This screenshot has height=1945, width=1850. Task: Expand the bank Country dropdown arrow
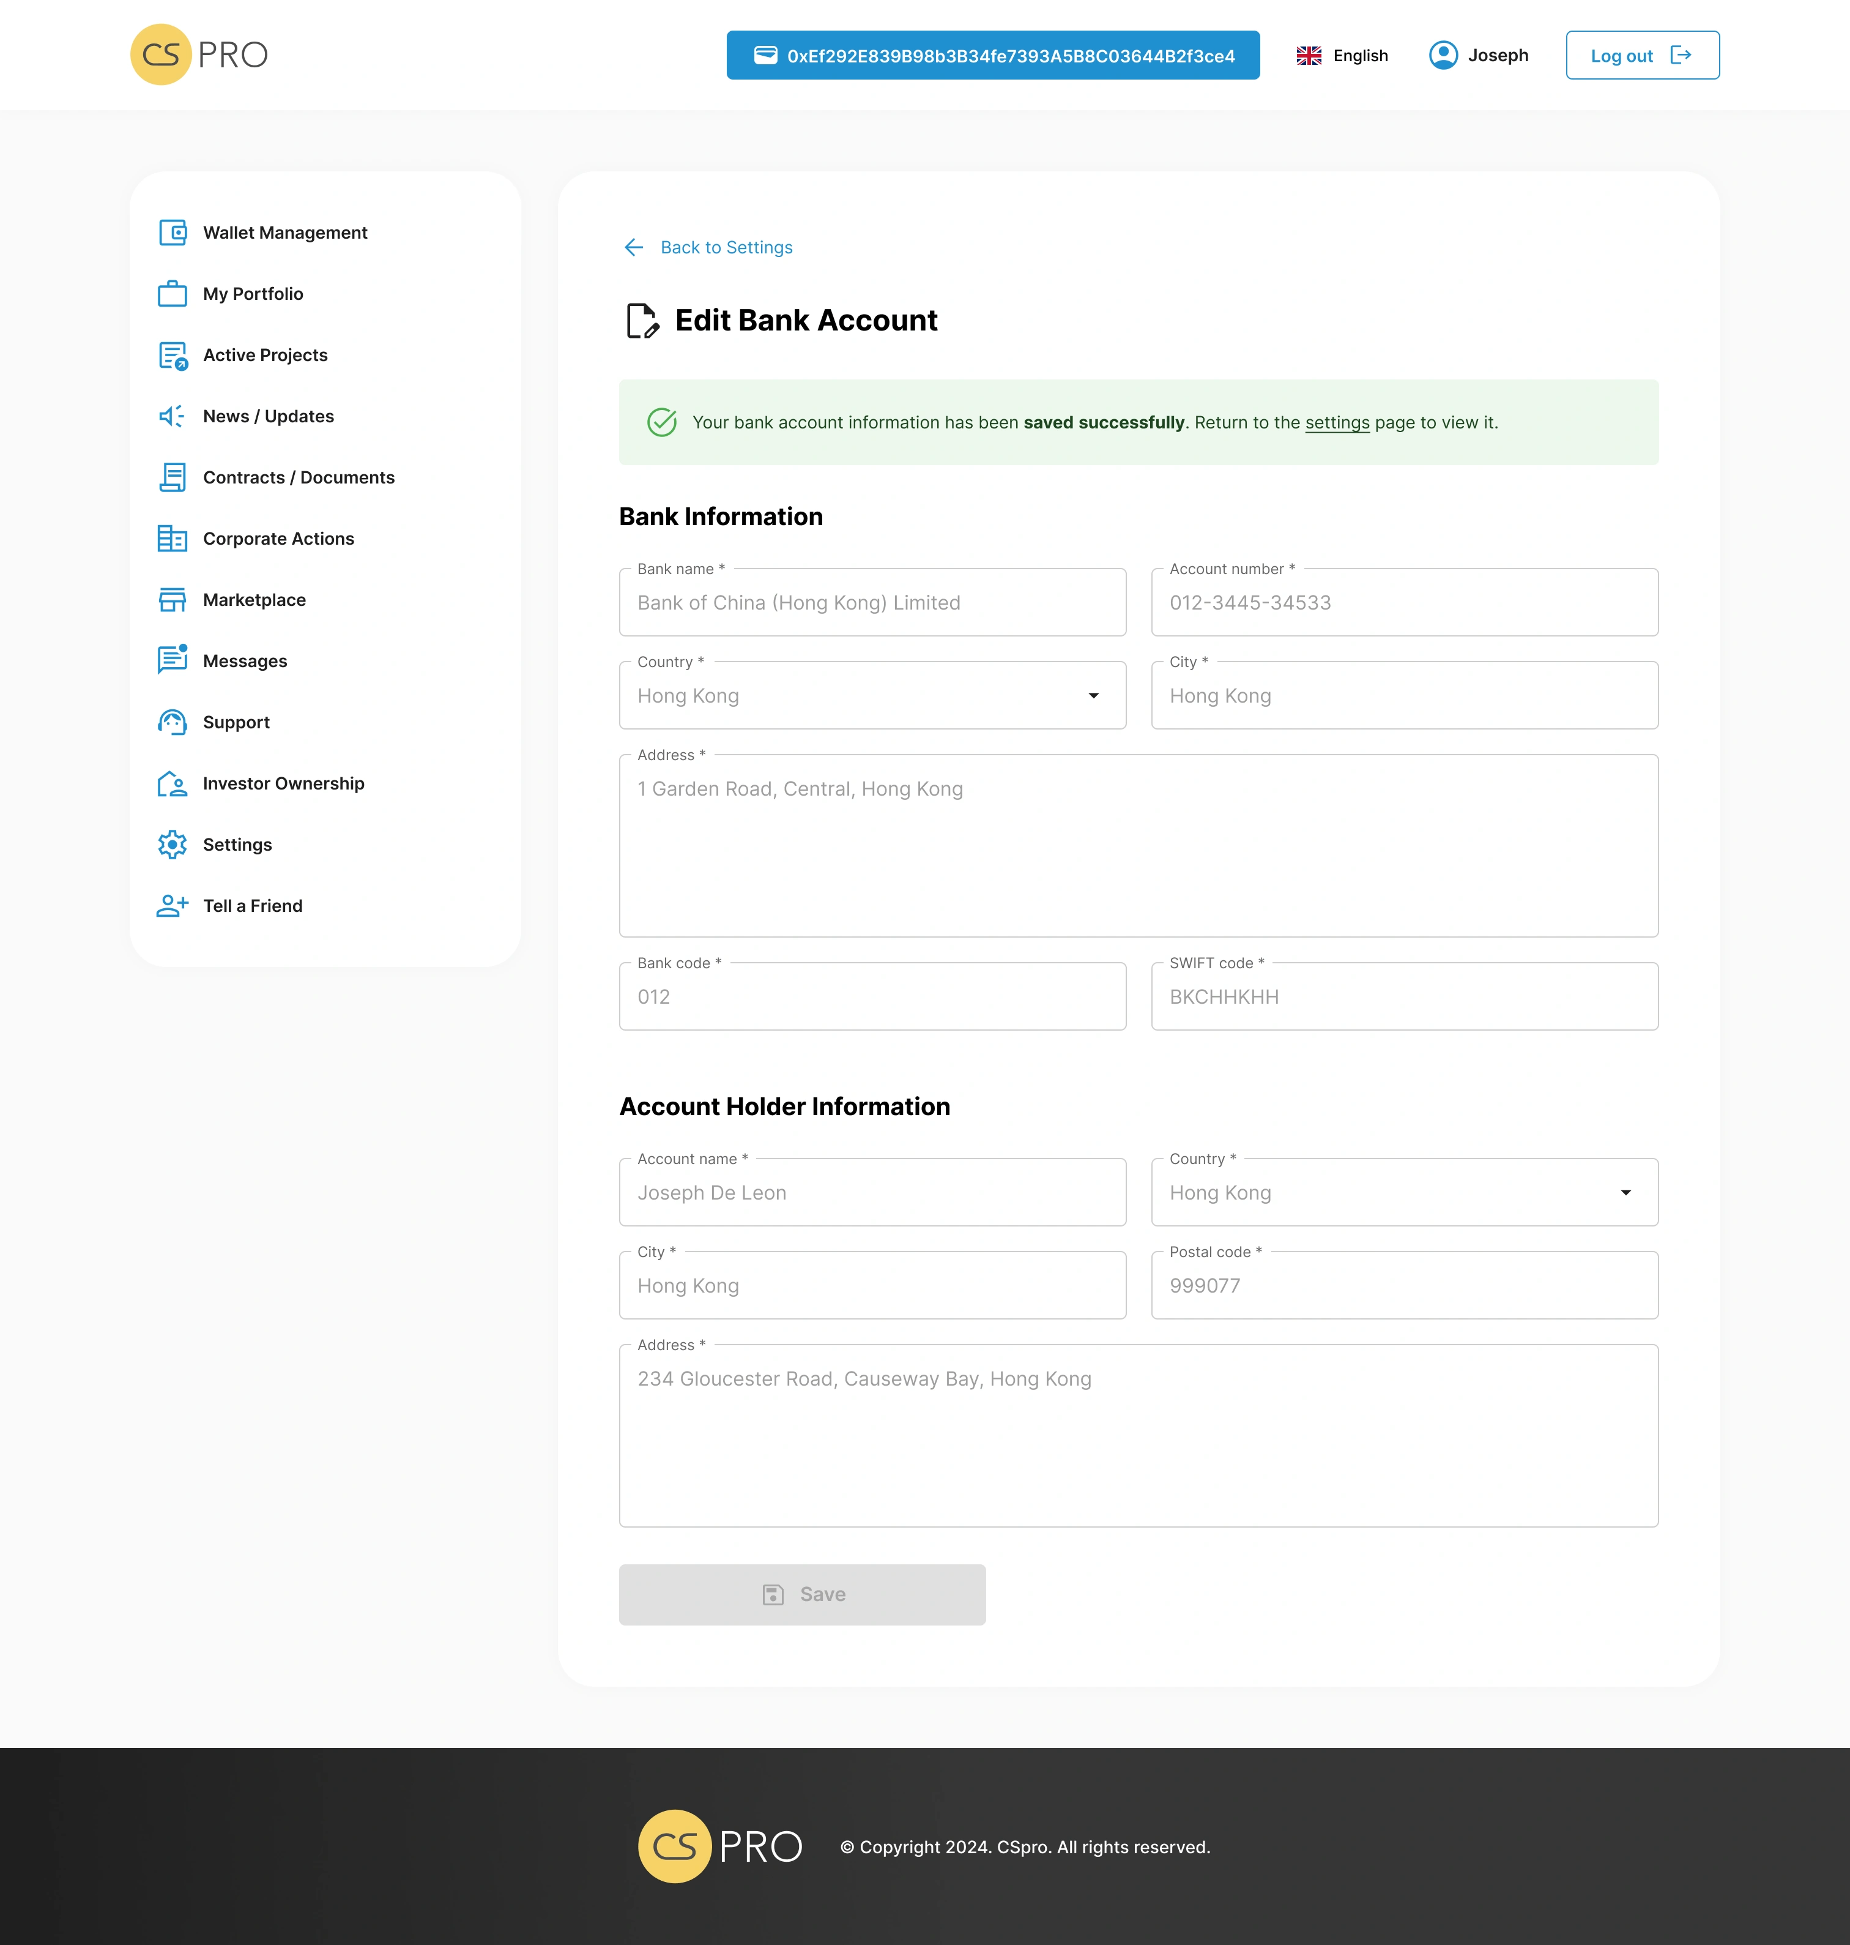(1093, 696)
